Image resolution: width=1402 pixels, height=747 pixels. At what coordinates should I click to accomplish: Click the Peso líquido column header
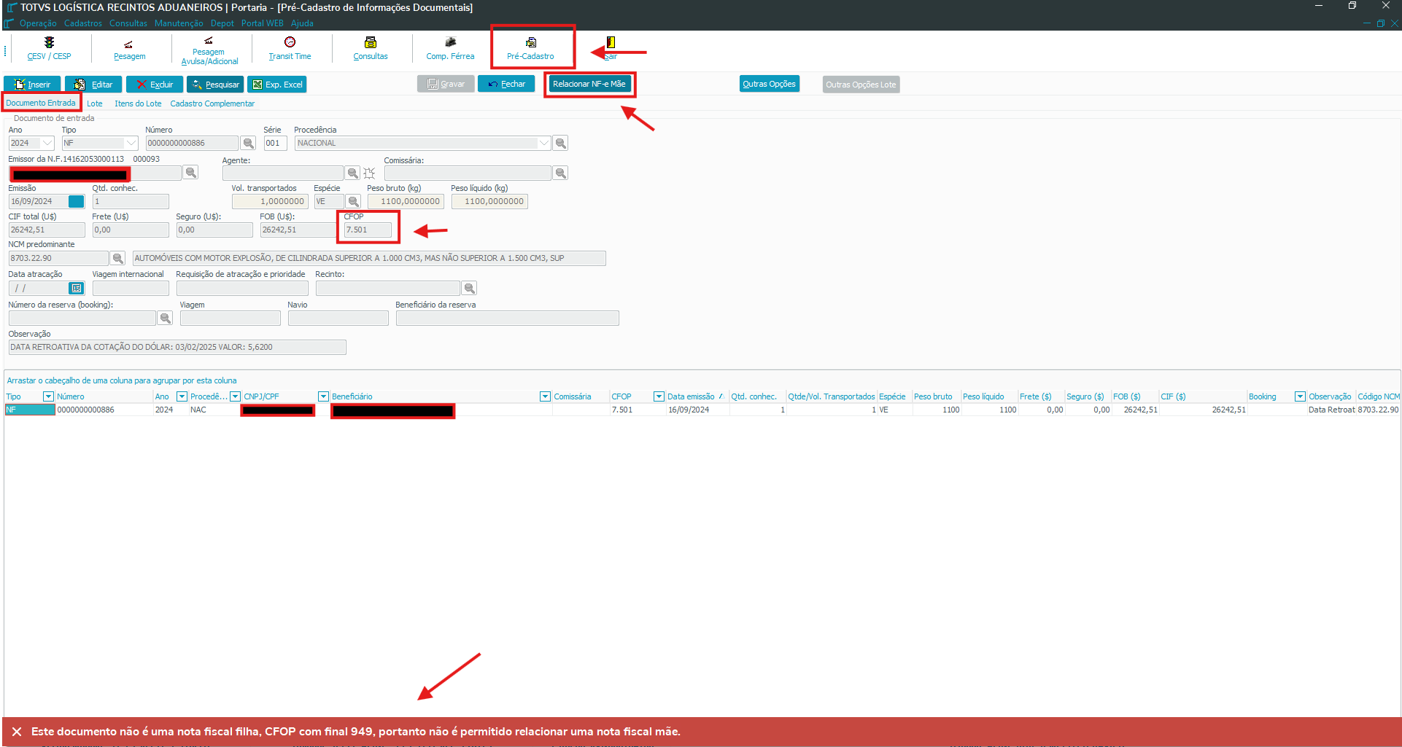[983, 396]
